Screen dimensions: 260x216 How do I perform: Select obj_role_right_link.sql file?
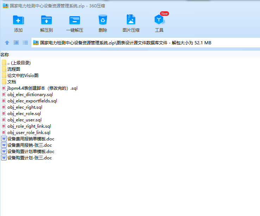click(x=26, y=126)
